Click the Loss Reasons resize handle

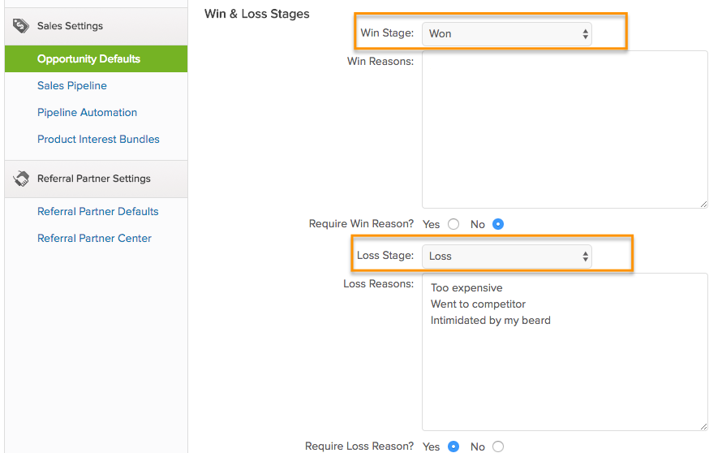[703, 425]
